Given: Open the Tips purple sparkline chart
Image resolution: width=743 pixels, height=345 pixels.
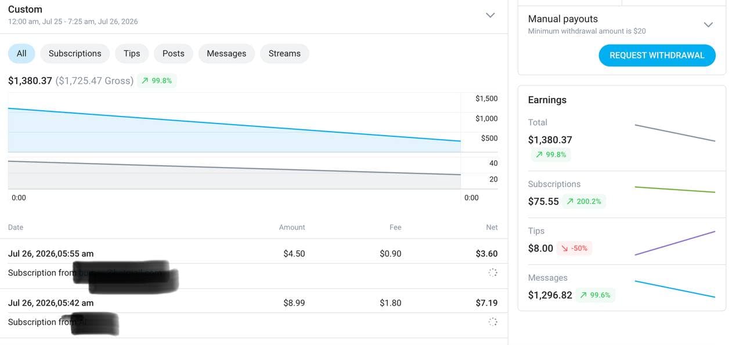Looking at the screenshot, I should [x=675, y=243].
